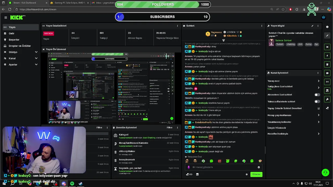Click the Bir mesaj gönderin input field

pyautogui.click(x=223, y=167)
